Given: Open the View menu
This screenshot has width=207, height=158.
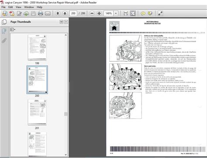Looking at the screenshot, I should coord(18,7).
